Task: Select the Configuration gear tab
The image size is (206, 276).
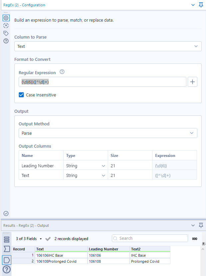Action: (x=6, y=18)
